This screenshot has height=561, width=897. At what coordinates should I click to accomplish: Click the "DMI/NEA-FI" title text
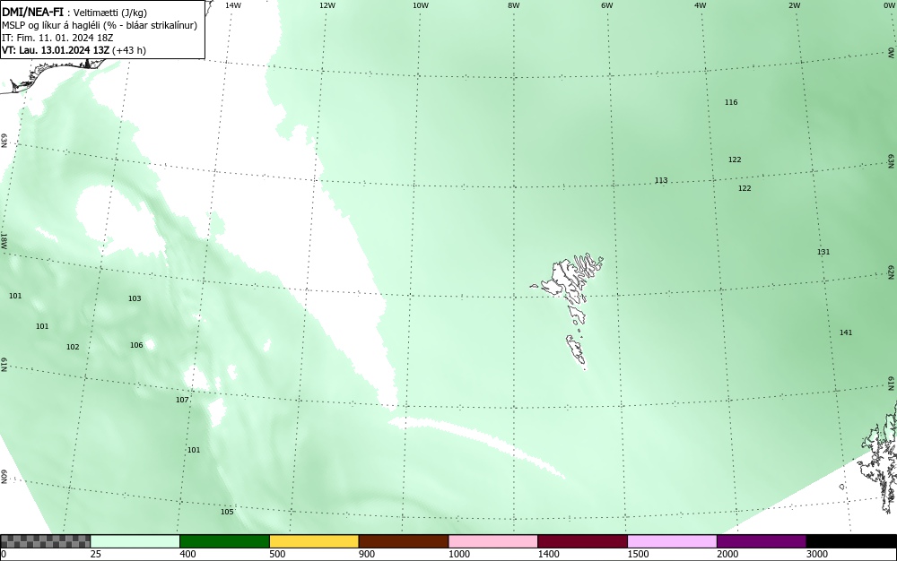32,12
